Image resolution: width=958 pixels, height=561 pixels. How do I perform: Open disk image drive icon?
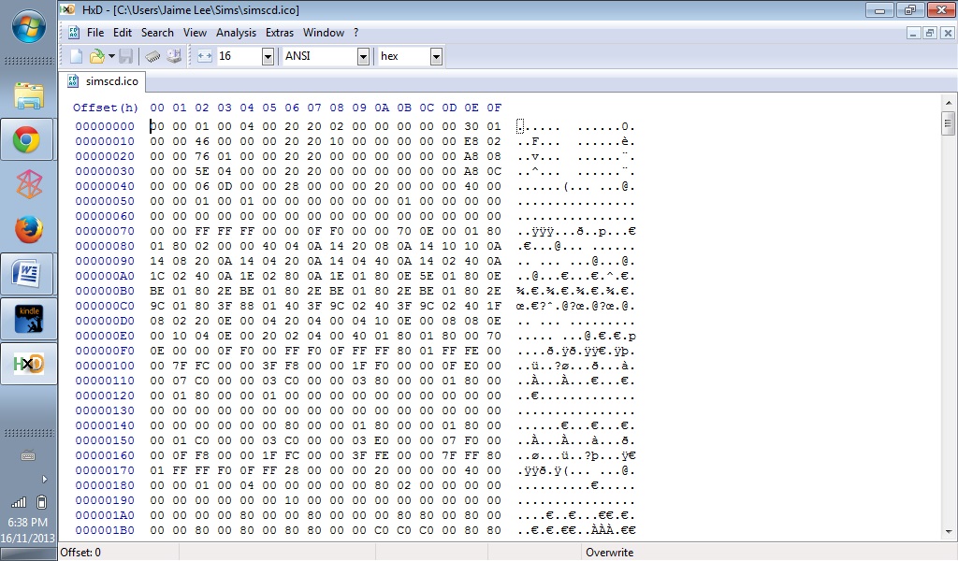point(174,56)
